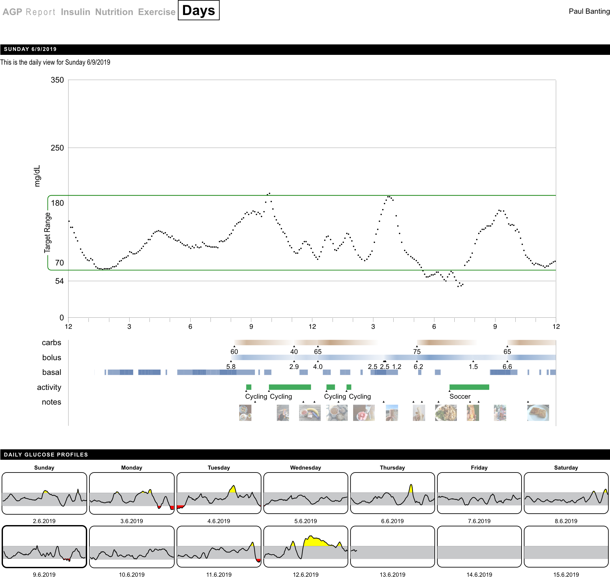This screenshot has height=577, width=610.
Task: Go to the Exercise tab
Action: point(157,12)
